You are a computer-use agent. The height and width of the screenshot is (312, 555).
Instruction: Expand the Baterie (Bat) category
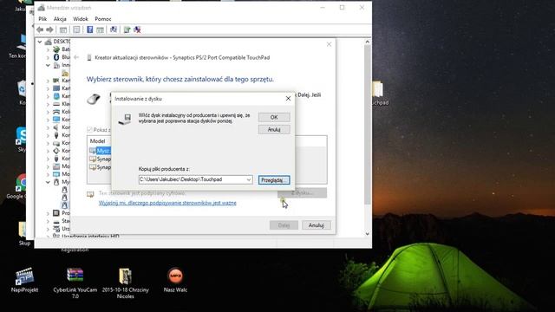point(48,49)
